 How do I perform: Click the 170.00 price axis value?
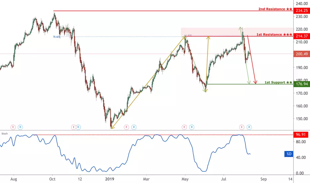(x=302, y=93)
